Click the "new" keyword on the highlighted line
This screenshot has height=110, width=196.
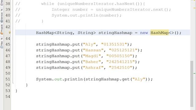[x=144, y=33]
